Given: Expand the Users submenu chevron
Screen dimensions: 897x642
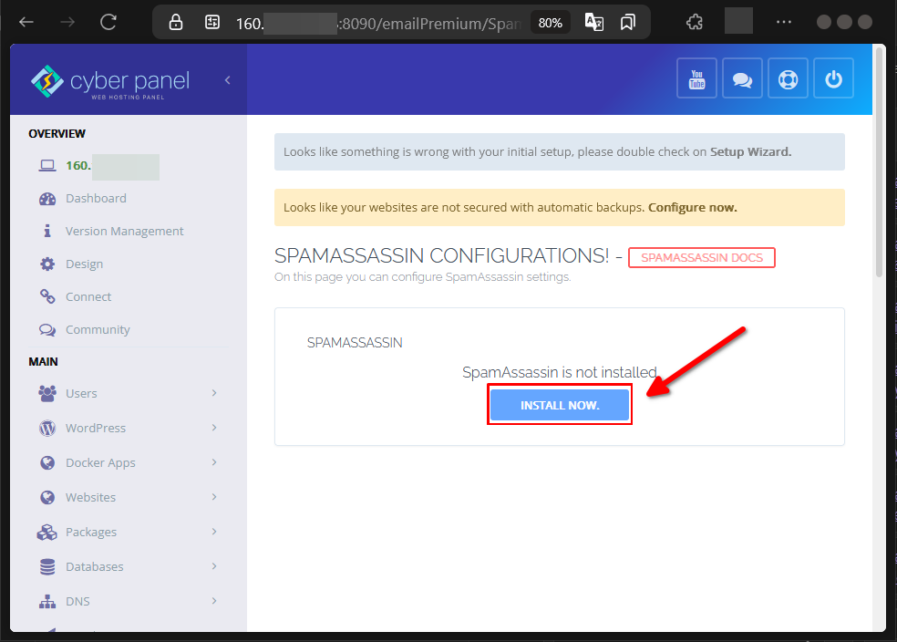Looking at the screenshot, I should tap(214, 393).
